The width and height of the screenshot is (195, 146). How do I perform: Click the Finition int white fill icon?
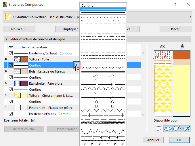[x=17, y=107]
